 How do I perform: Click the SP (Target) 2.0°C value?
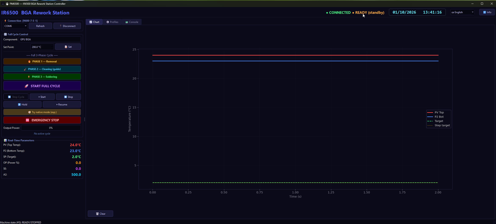pyautogui.click(x=76, y=157)
